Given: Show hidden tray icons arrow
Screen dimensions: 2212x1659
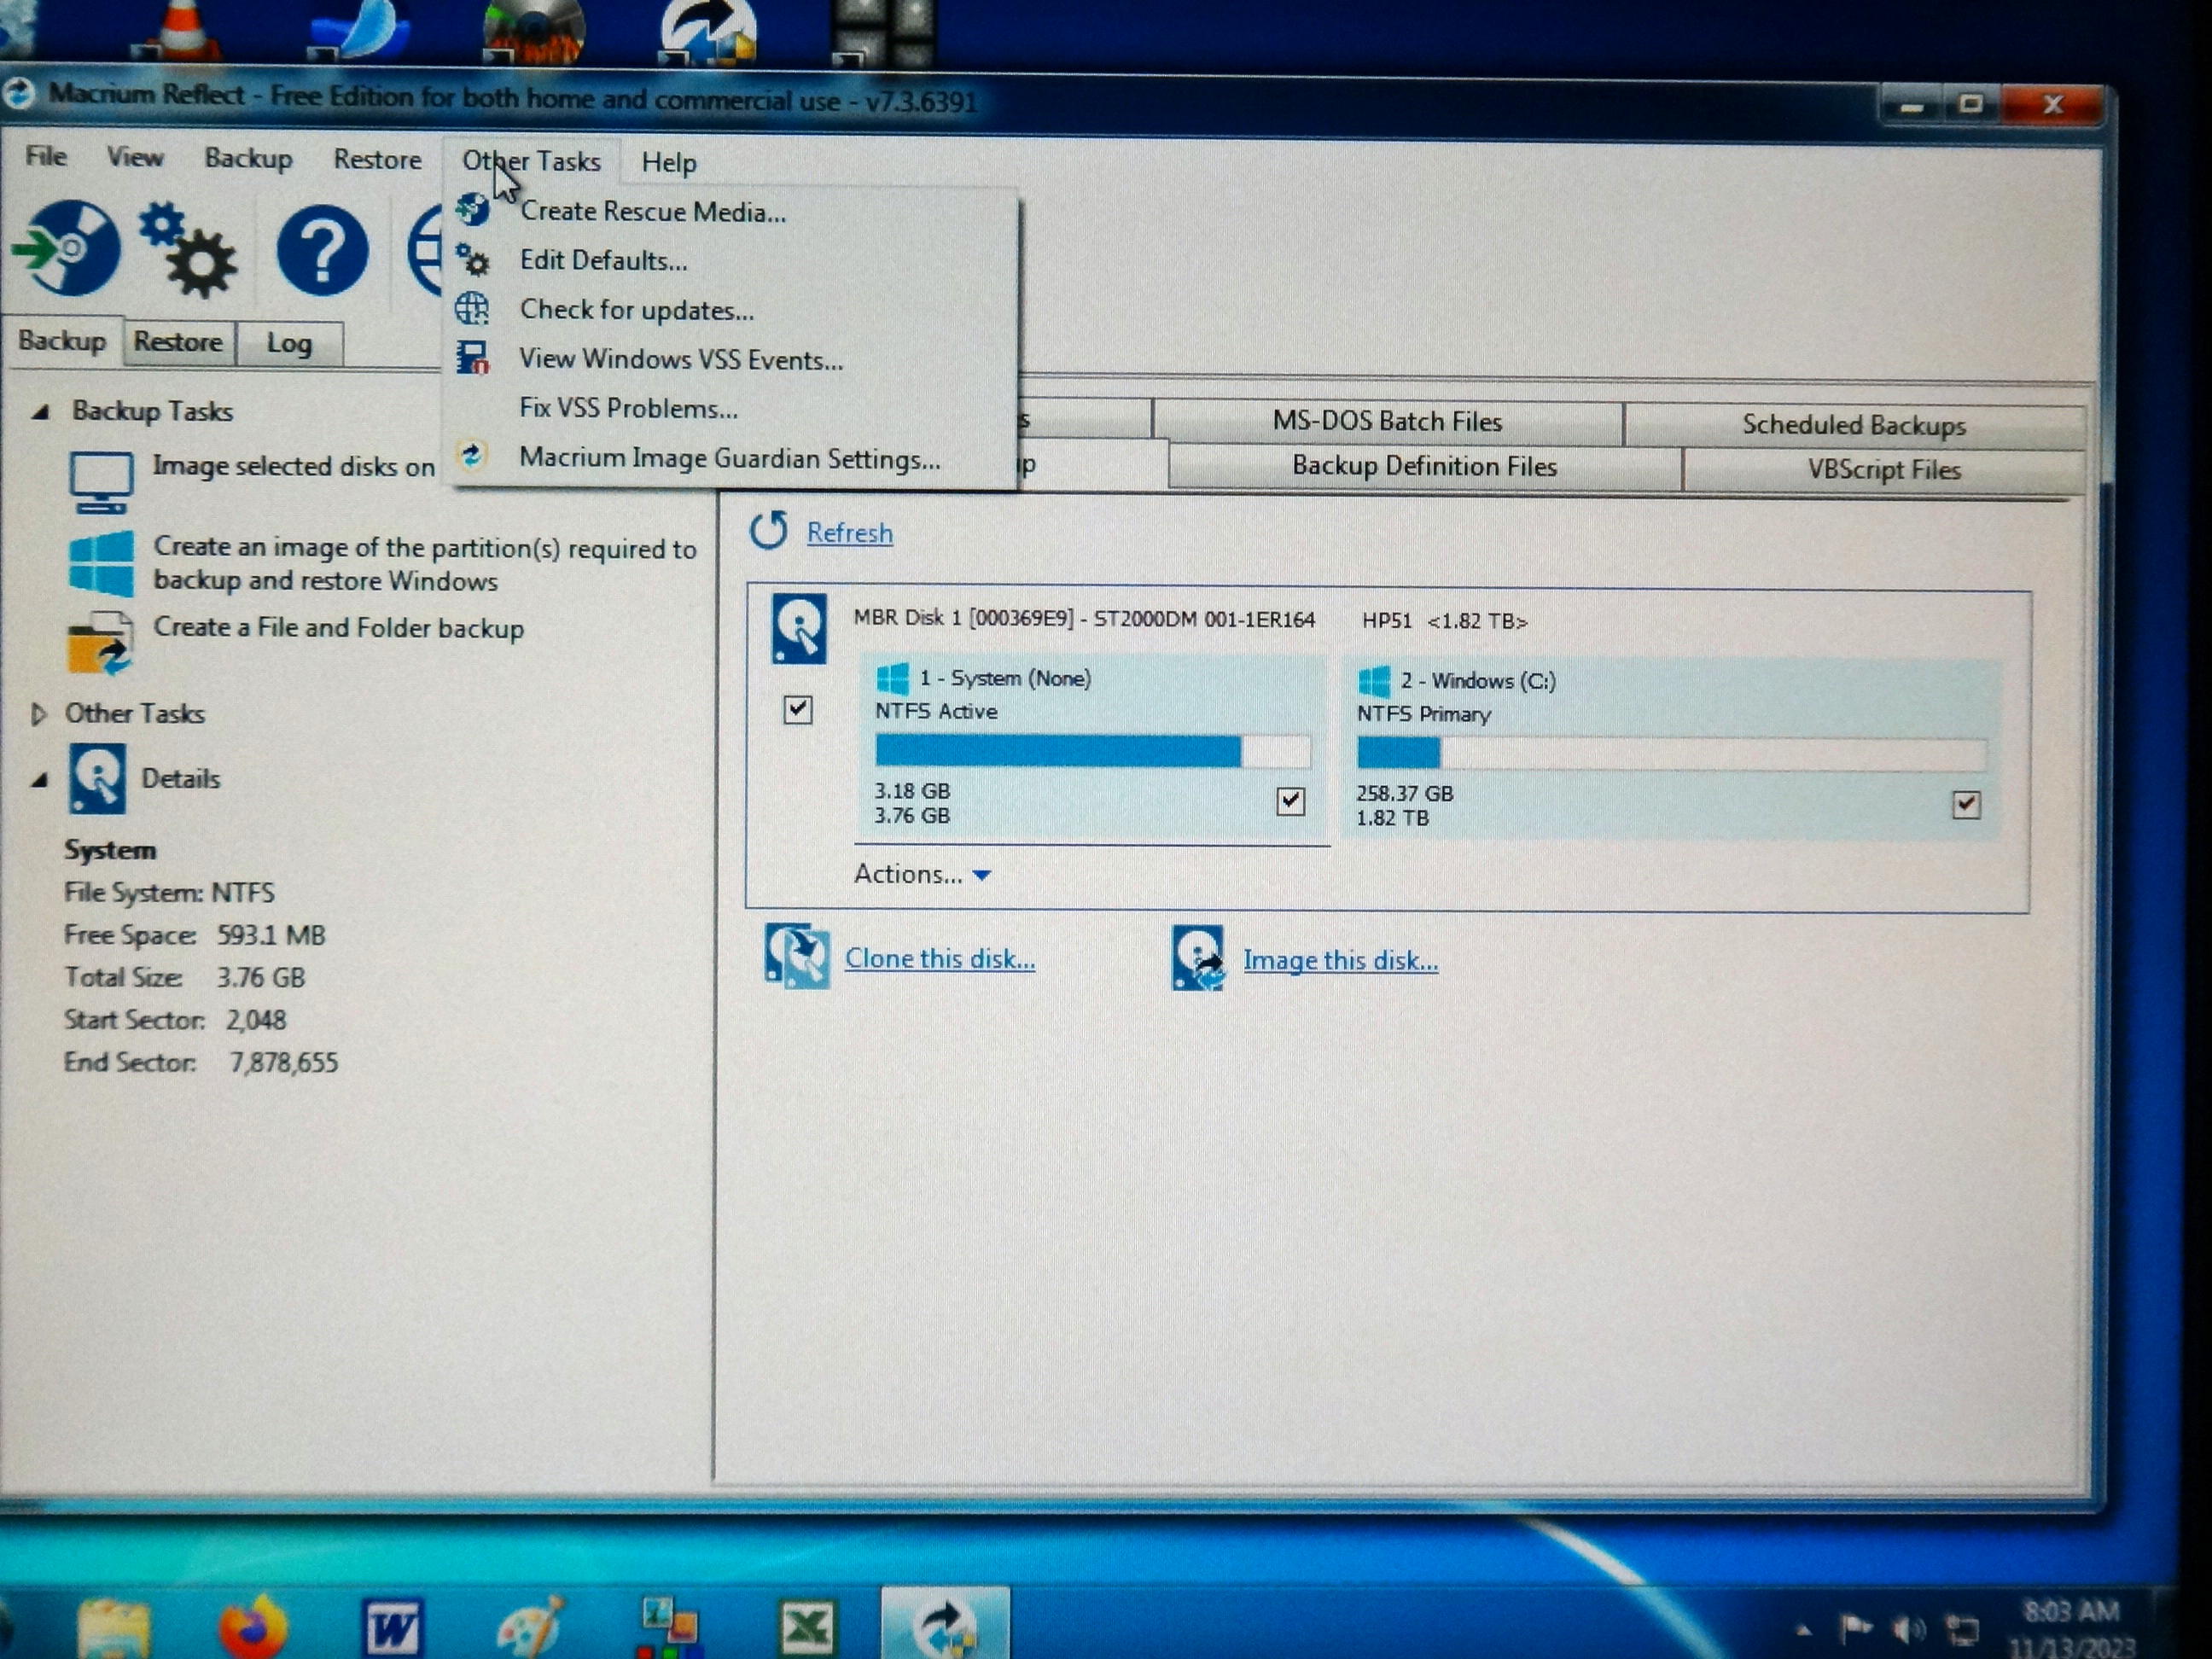Looking at the screenshot, I should click(1804, 1630).
